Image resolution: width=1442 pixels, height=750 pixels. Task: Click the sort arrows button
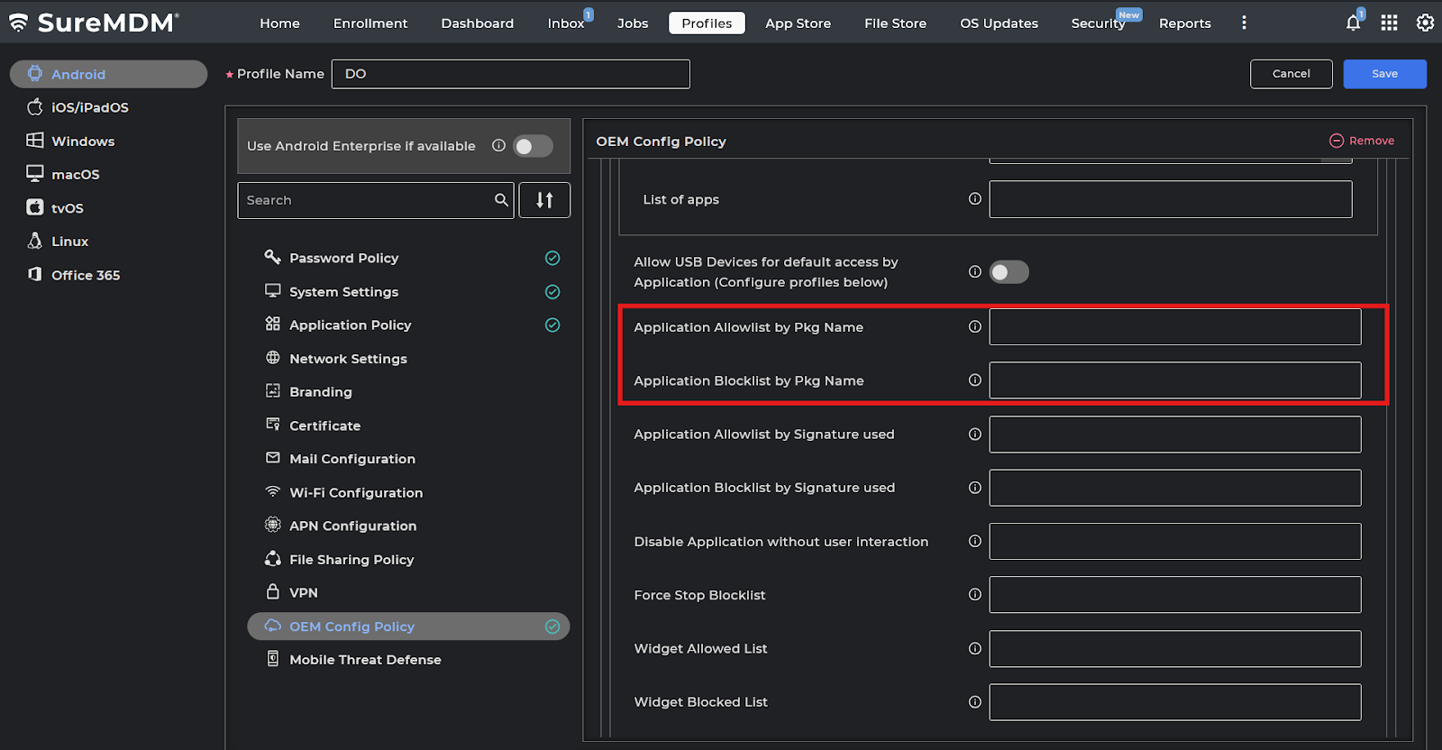(x=544, y=200)
